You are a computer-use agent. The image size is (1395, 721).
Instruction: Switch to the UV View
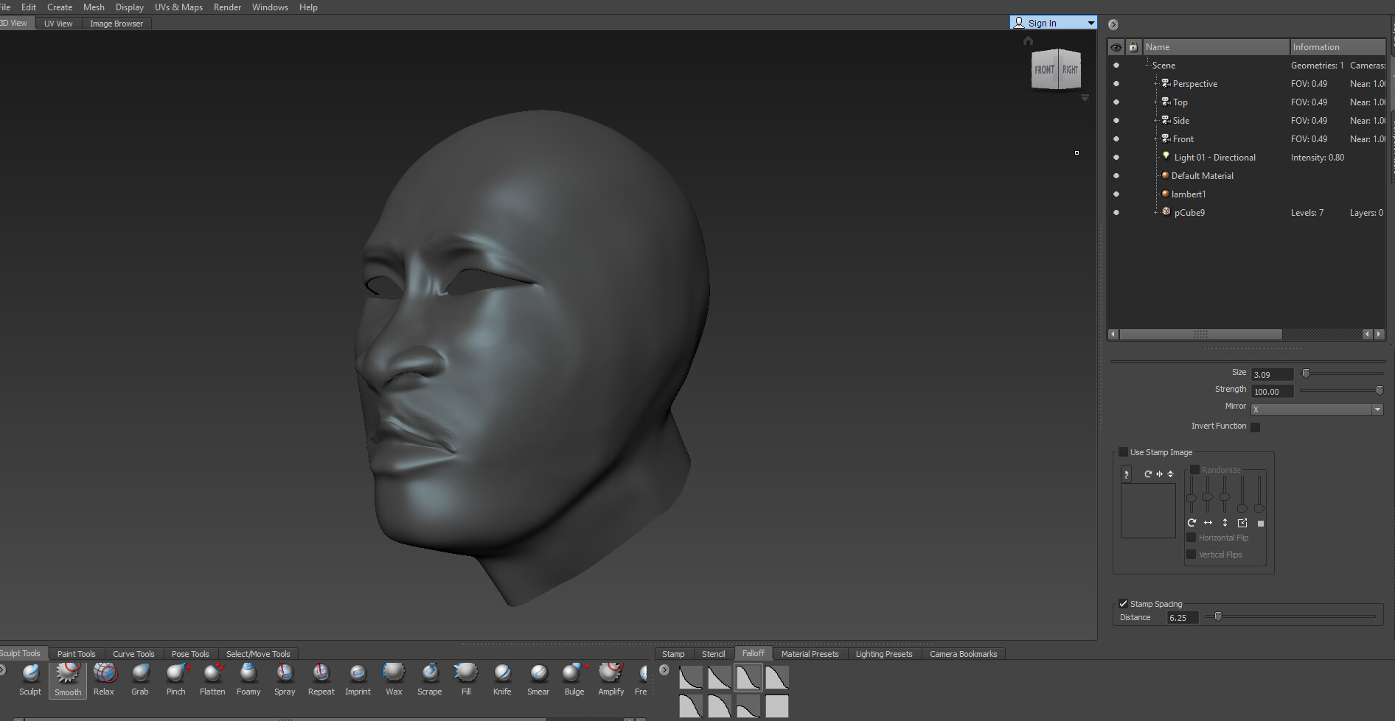[58, 23]
